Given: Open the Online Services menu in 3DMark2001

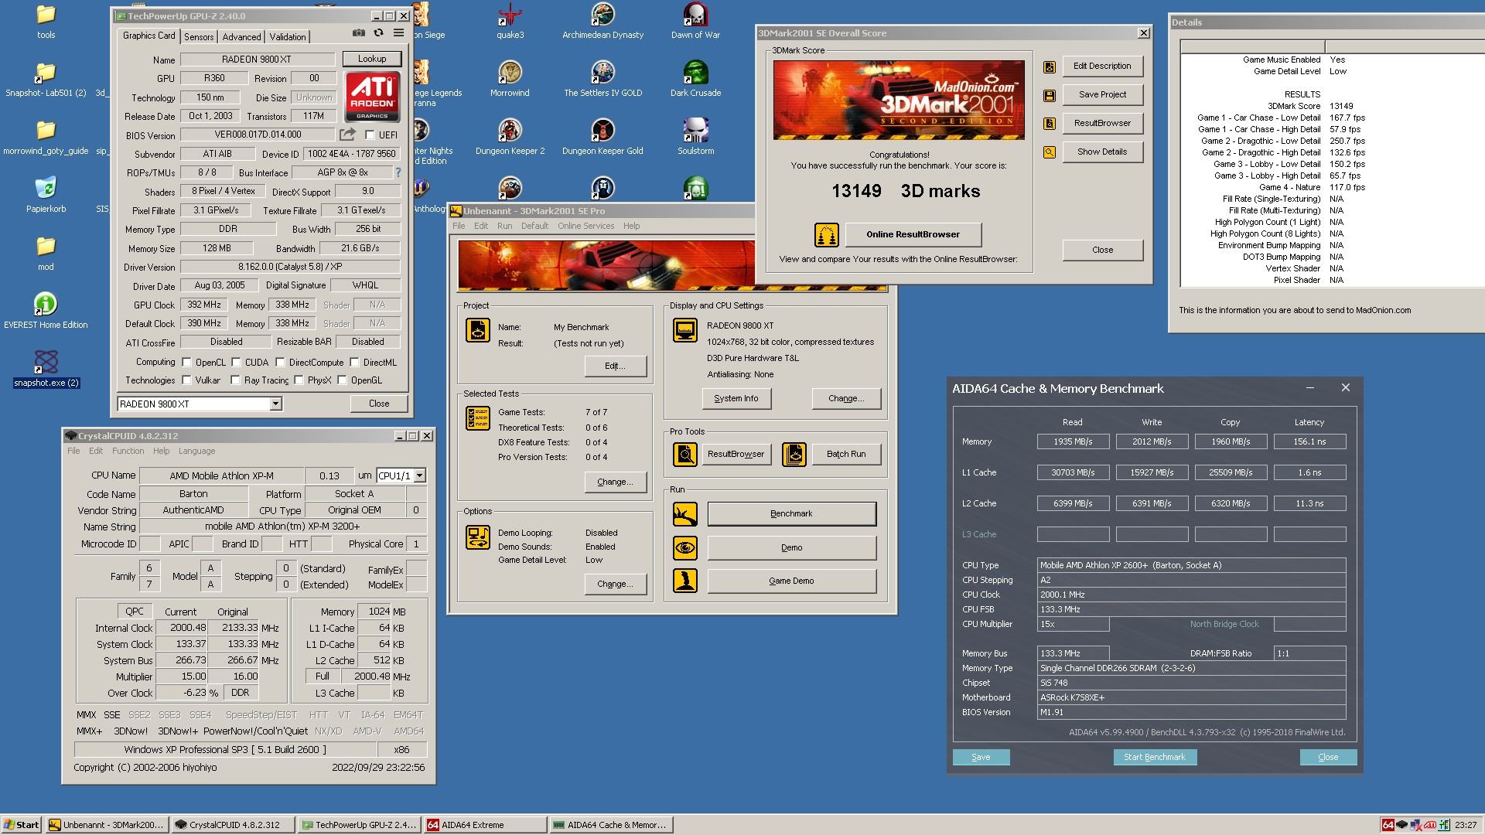Looking at the screenshot, I should click(x=585, y=226).
